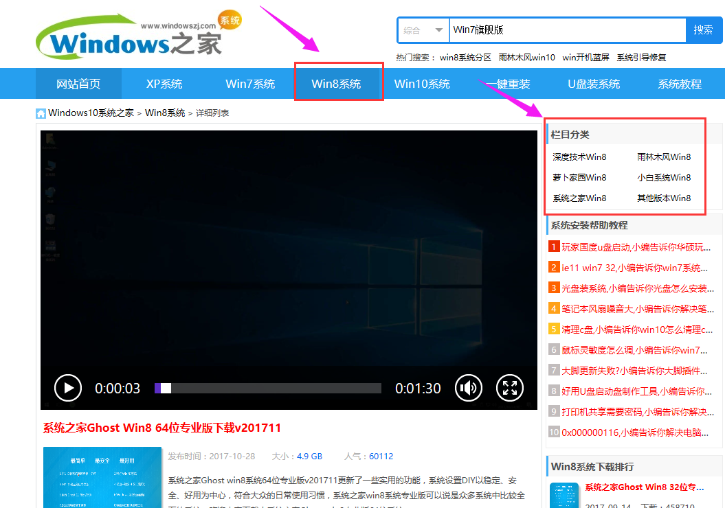Go to the Win10系统 navigation tab
The height and width of the screenshot is (508, 725).
click(x=422, y=84)
